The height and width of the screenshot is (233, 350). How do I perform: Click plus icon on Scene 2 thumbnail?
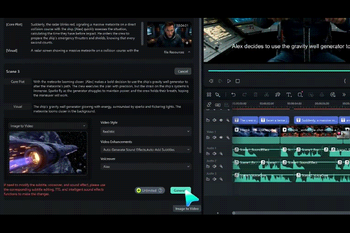(187, 43)
